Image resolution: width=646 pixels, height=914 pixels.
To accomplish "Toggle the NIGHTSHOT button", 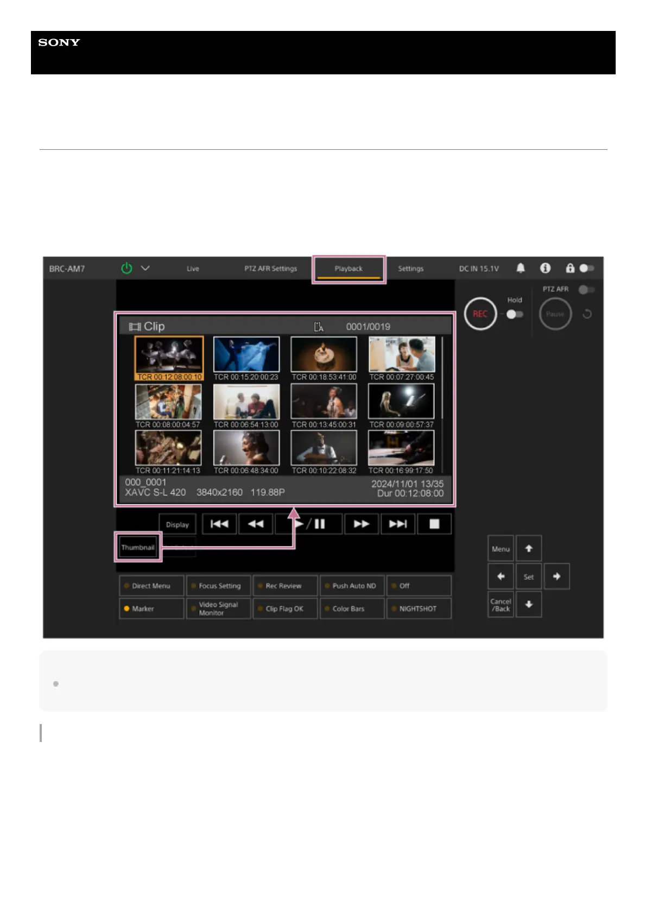I will coord(419,608).
